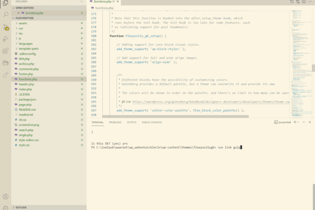Open the LICENSE file
This screenshot has width=315, height=210.
[49, 94]
